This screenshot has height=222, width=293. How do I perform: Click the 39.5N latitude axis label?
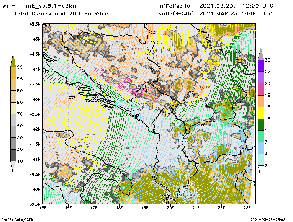pos(35,204)
